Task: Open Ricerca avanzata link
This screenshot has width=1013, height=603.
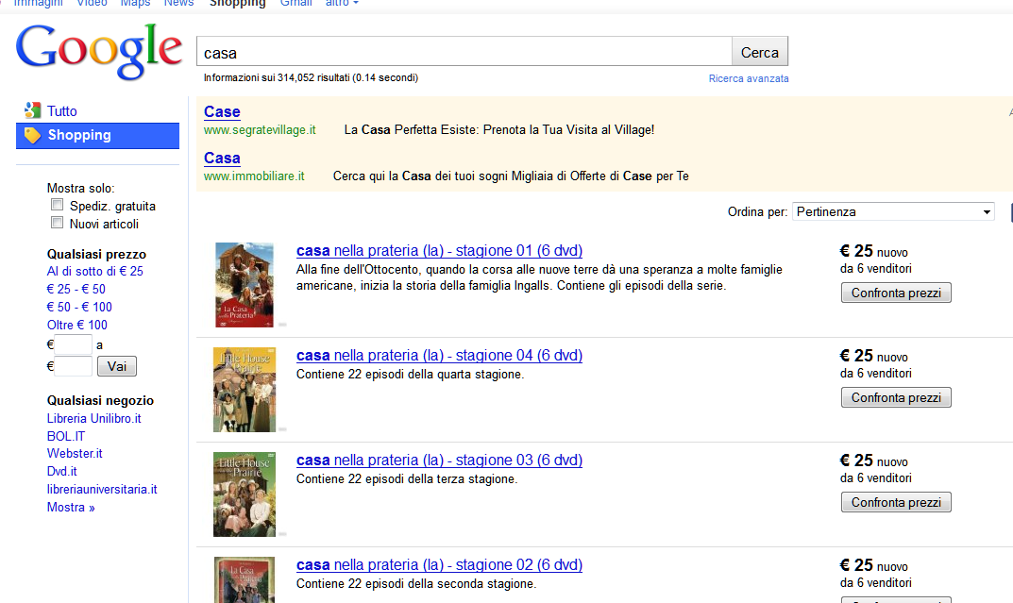Action: pos(748,78)
